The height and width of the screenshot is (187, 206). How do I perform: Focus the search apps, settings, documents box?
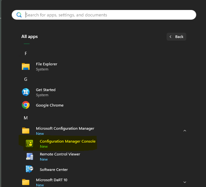click(x=104, y=15)
